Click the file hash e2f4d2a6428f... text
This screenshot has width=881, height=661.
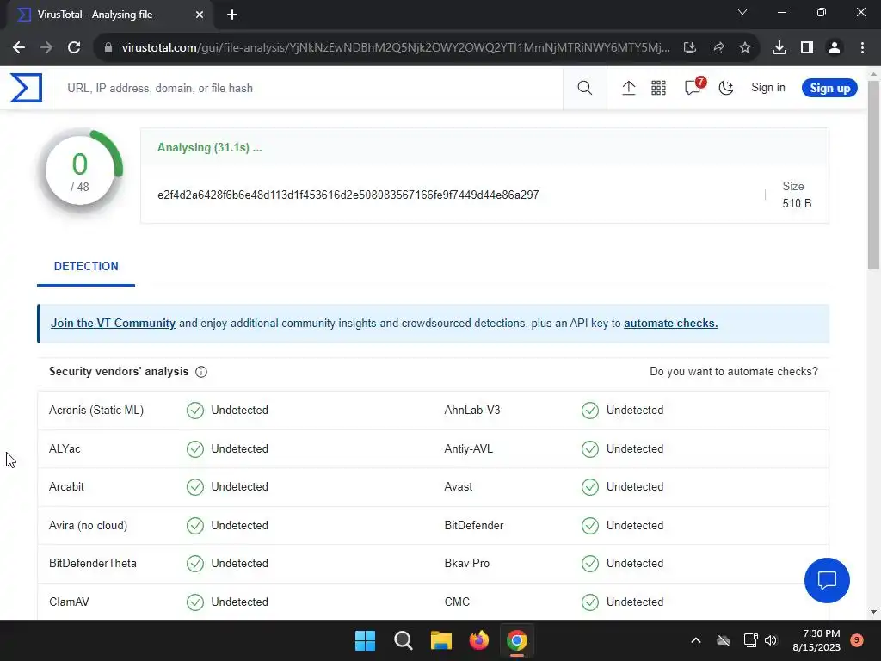coord(348,195)
